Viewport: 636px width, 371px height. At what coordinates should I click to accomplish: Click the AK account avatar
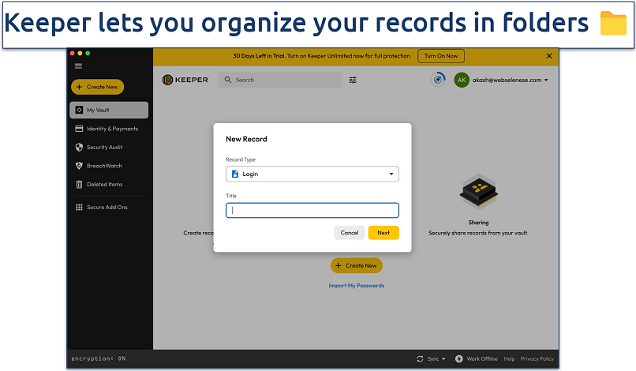click(x=462, y=80)
